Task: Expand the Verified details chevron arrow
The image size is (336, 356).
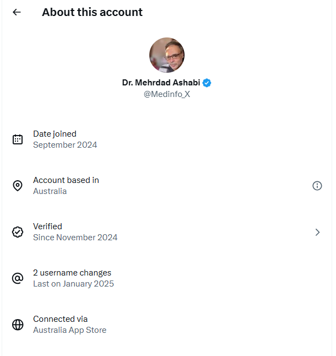Action: click(317, 232)
